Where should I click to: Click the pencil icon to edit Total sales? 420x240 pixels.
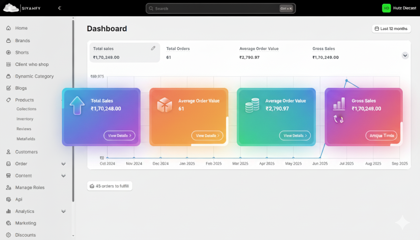(153, 48)
